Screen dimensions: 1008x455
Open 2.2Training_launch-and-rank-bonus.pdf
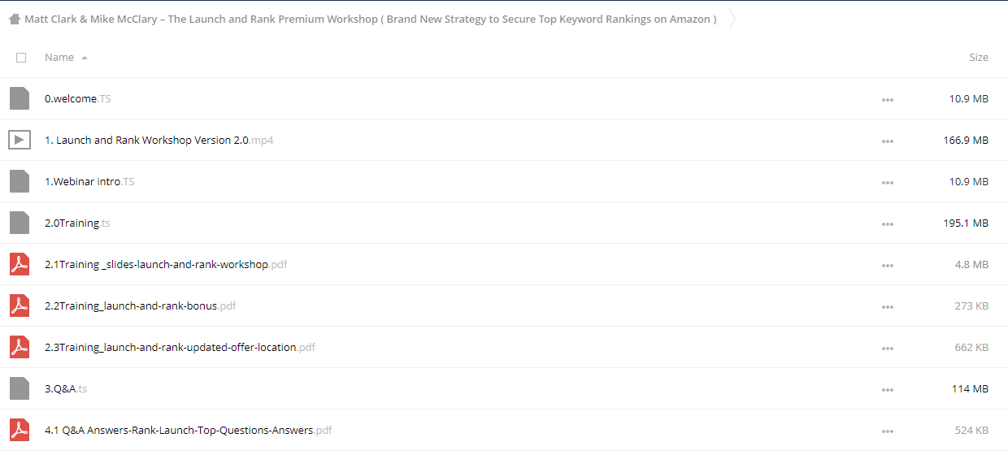click(x=140, y=305)
